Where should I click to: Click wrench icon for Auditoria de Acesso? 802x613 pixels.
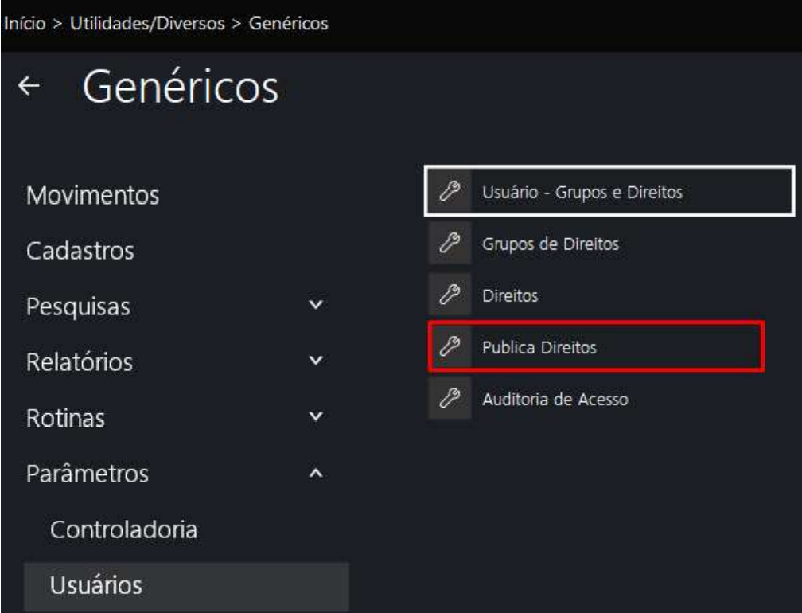(x=450, y=399)
